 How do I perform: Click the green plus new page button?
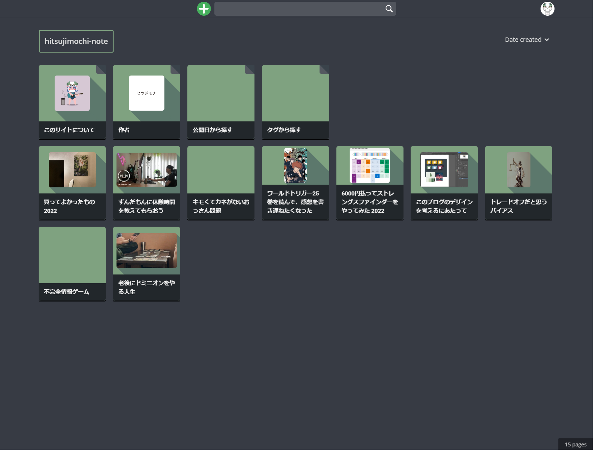[204, 9]
